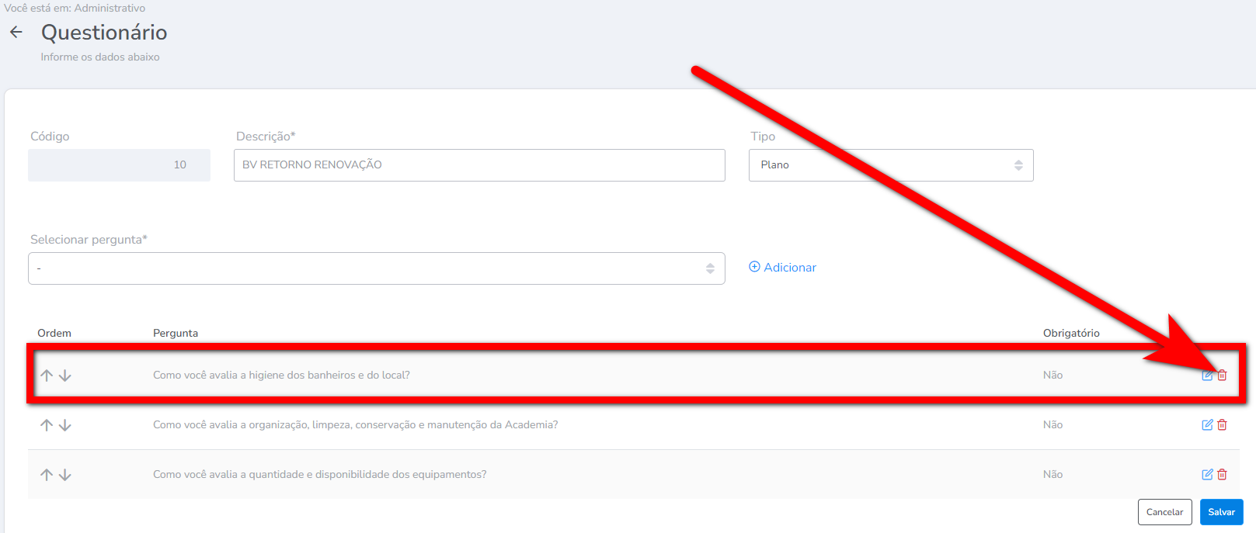Click the Adicionar link
Viewport: 1256px width, 533px height.
pos(782,268)
